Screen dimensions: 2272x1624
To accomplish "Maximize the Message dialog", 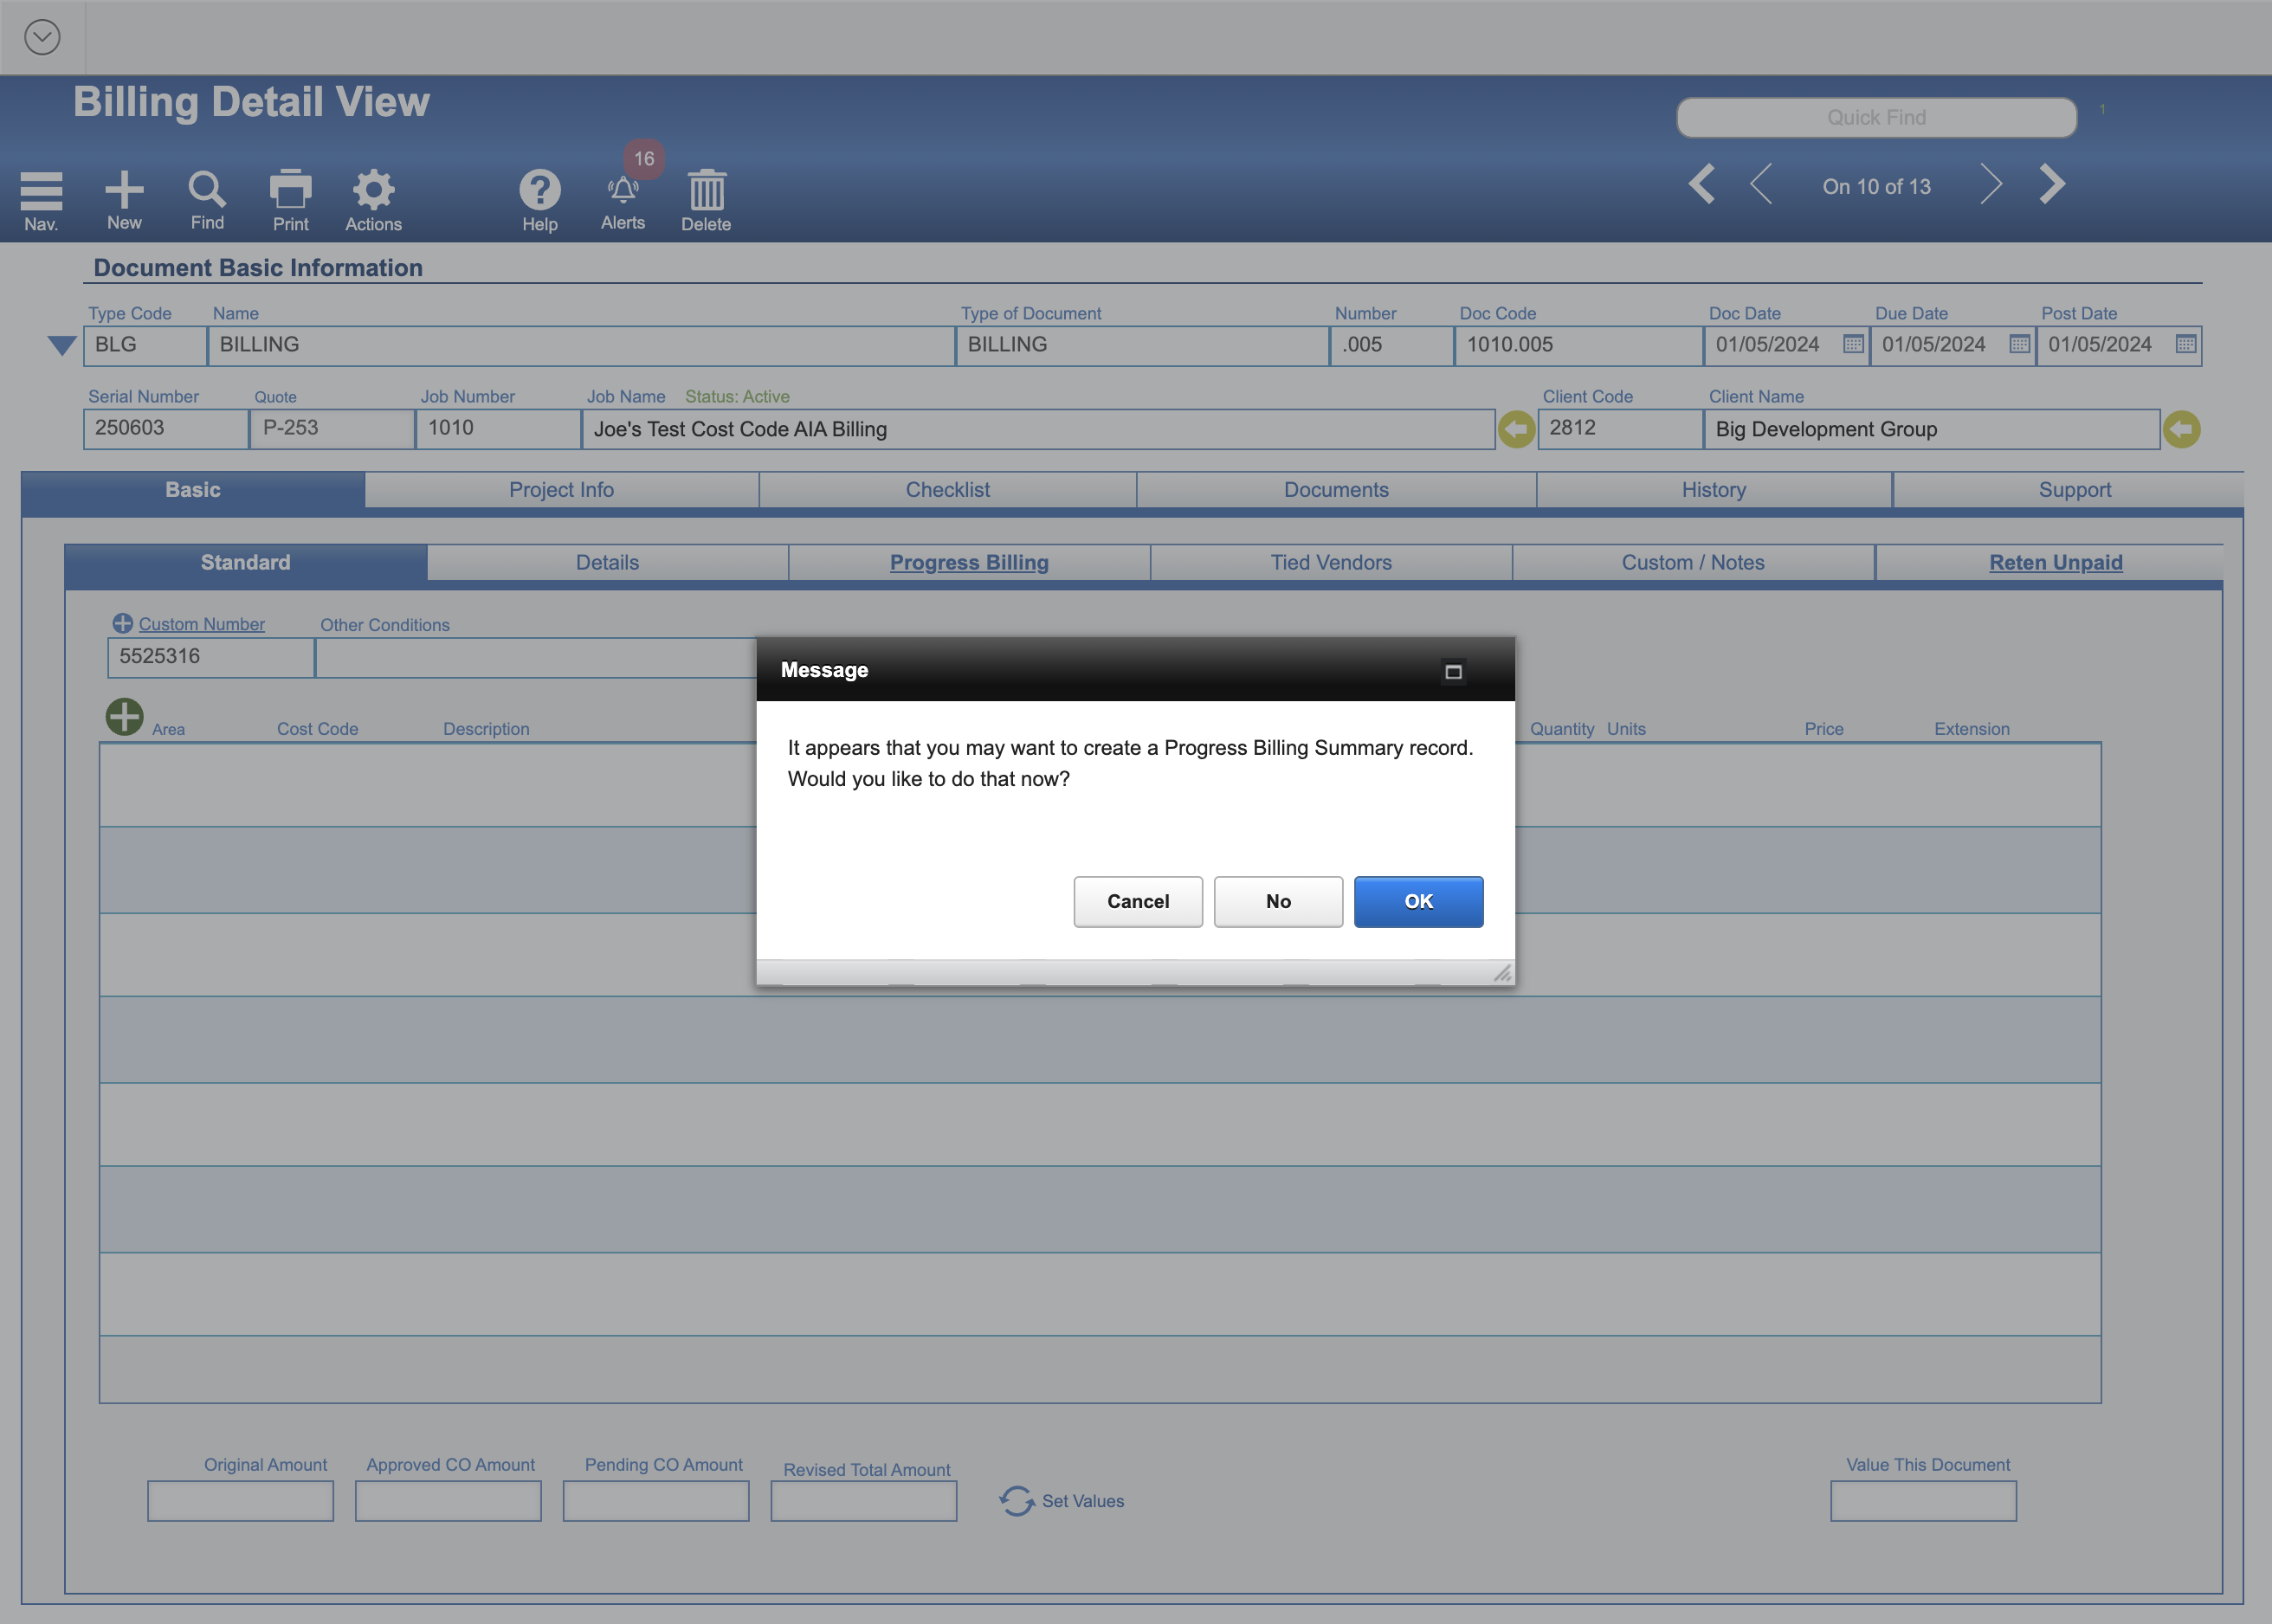I will point(1453,671).
